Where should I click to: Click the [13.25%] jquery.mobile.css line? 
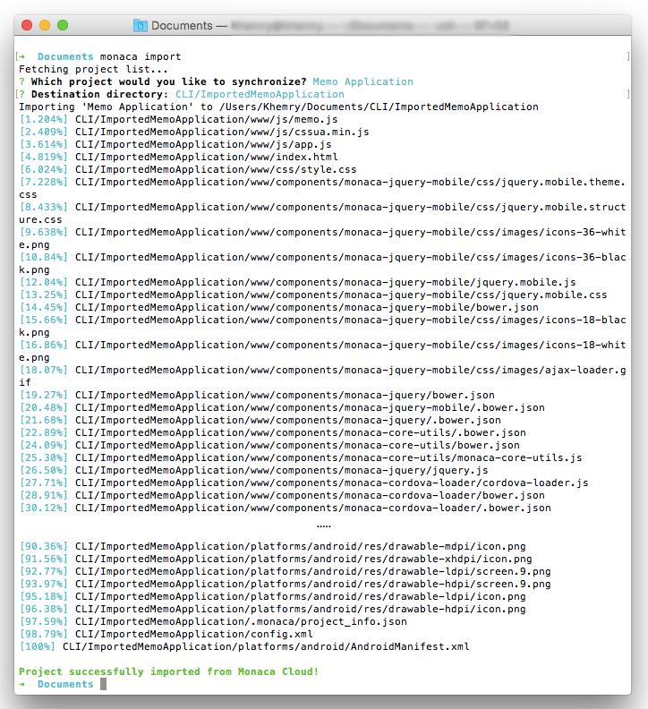[313, 295]
